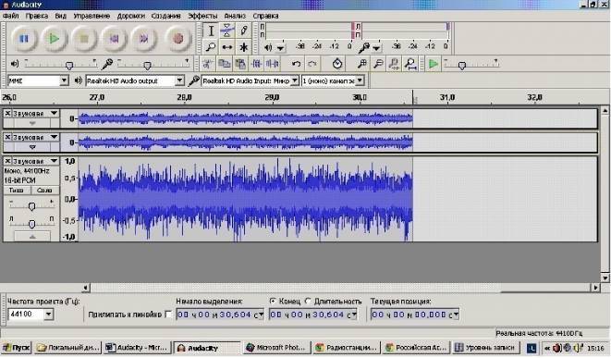The height and width of the screenshot is (358, 611).
Task: Click the Zoom In magnifier icon
Action: [362, 64]
